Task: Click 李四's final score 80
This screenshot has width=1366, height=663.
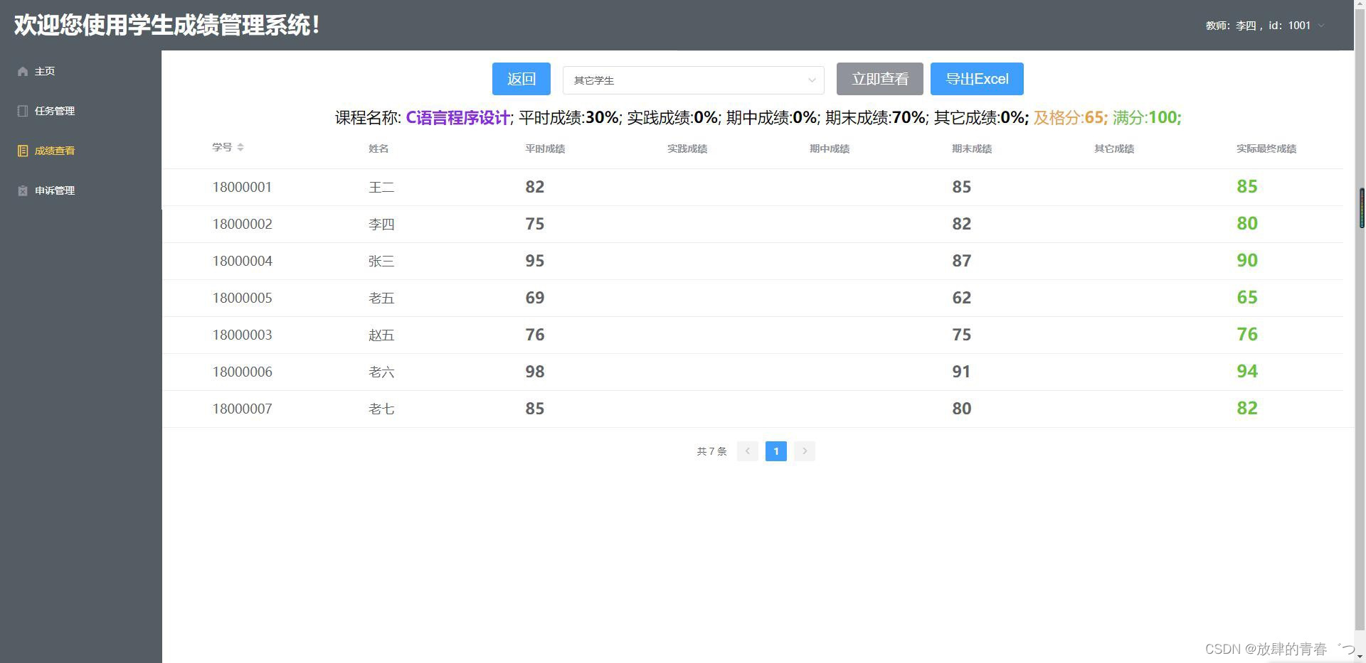Action: coord(1247,223)
